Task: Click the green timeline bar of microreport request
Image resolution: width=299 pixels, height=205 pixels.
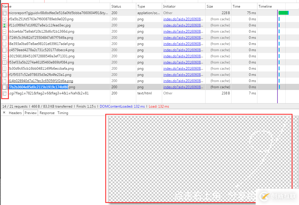Action: pos(283,13)
